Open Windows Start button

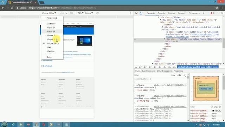4,124
